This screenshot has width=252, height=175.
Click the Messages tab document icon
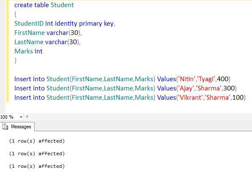point(5,127)
